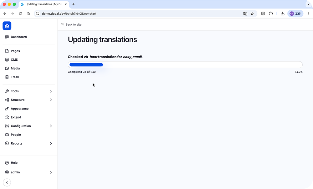Expand the Structure submenu chevron

coord(51,100)
